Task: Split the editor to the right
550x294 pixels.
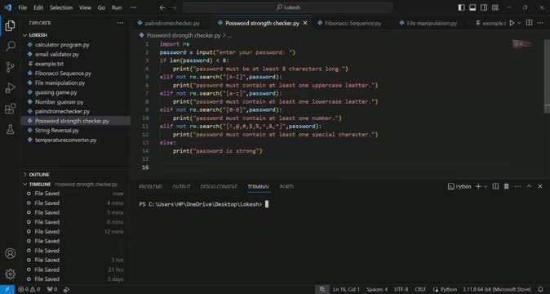Action: click(x=530, y=23)
